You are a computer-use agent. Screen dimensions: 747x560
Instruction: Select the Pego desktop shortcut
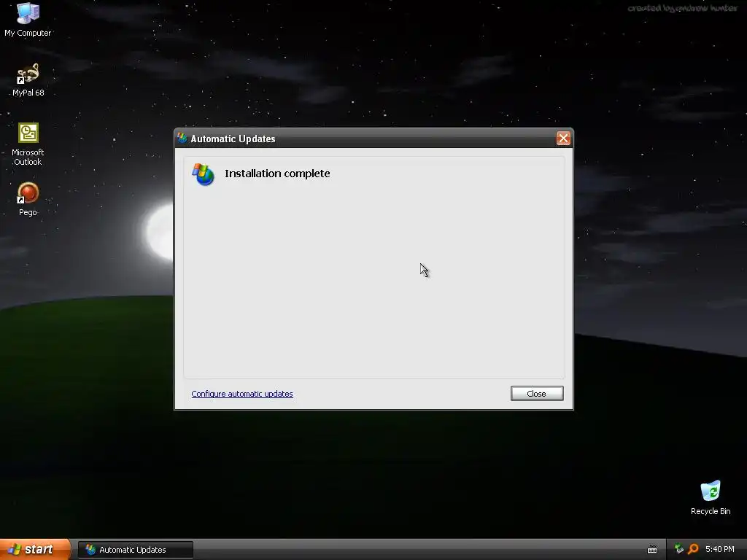[28, 200]
